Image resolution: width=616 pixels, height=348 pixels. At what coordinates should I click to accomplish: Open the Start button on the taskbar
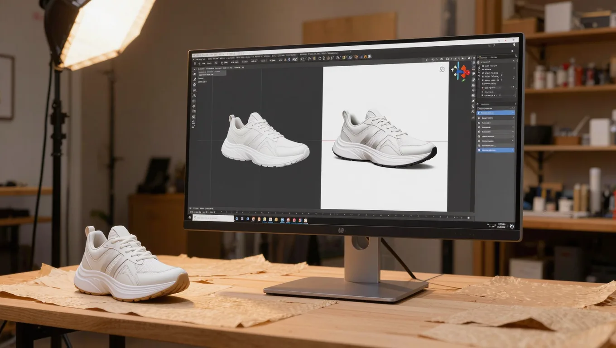191,218
